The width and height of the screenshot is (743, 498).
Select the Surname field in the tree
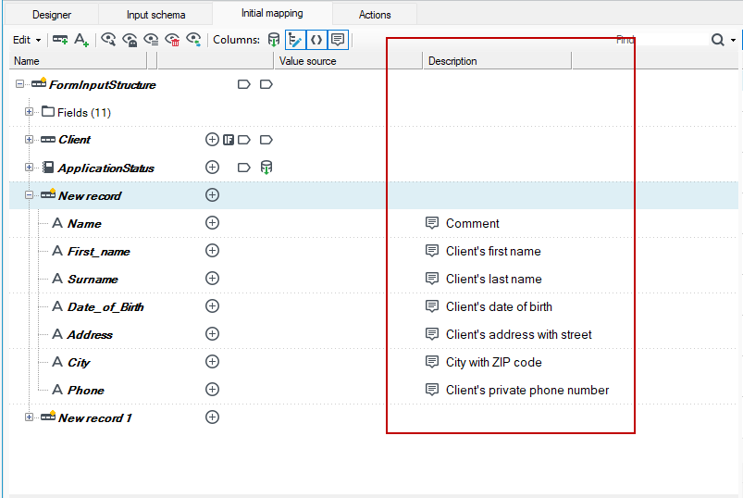(93, 280)
